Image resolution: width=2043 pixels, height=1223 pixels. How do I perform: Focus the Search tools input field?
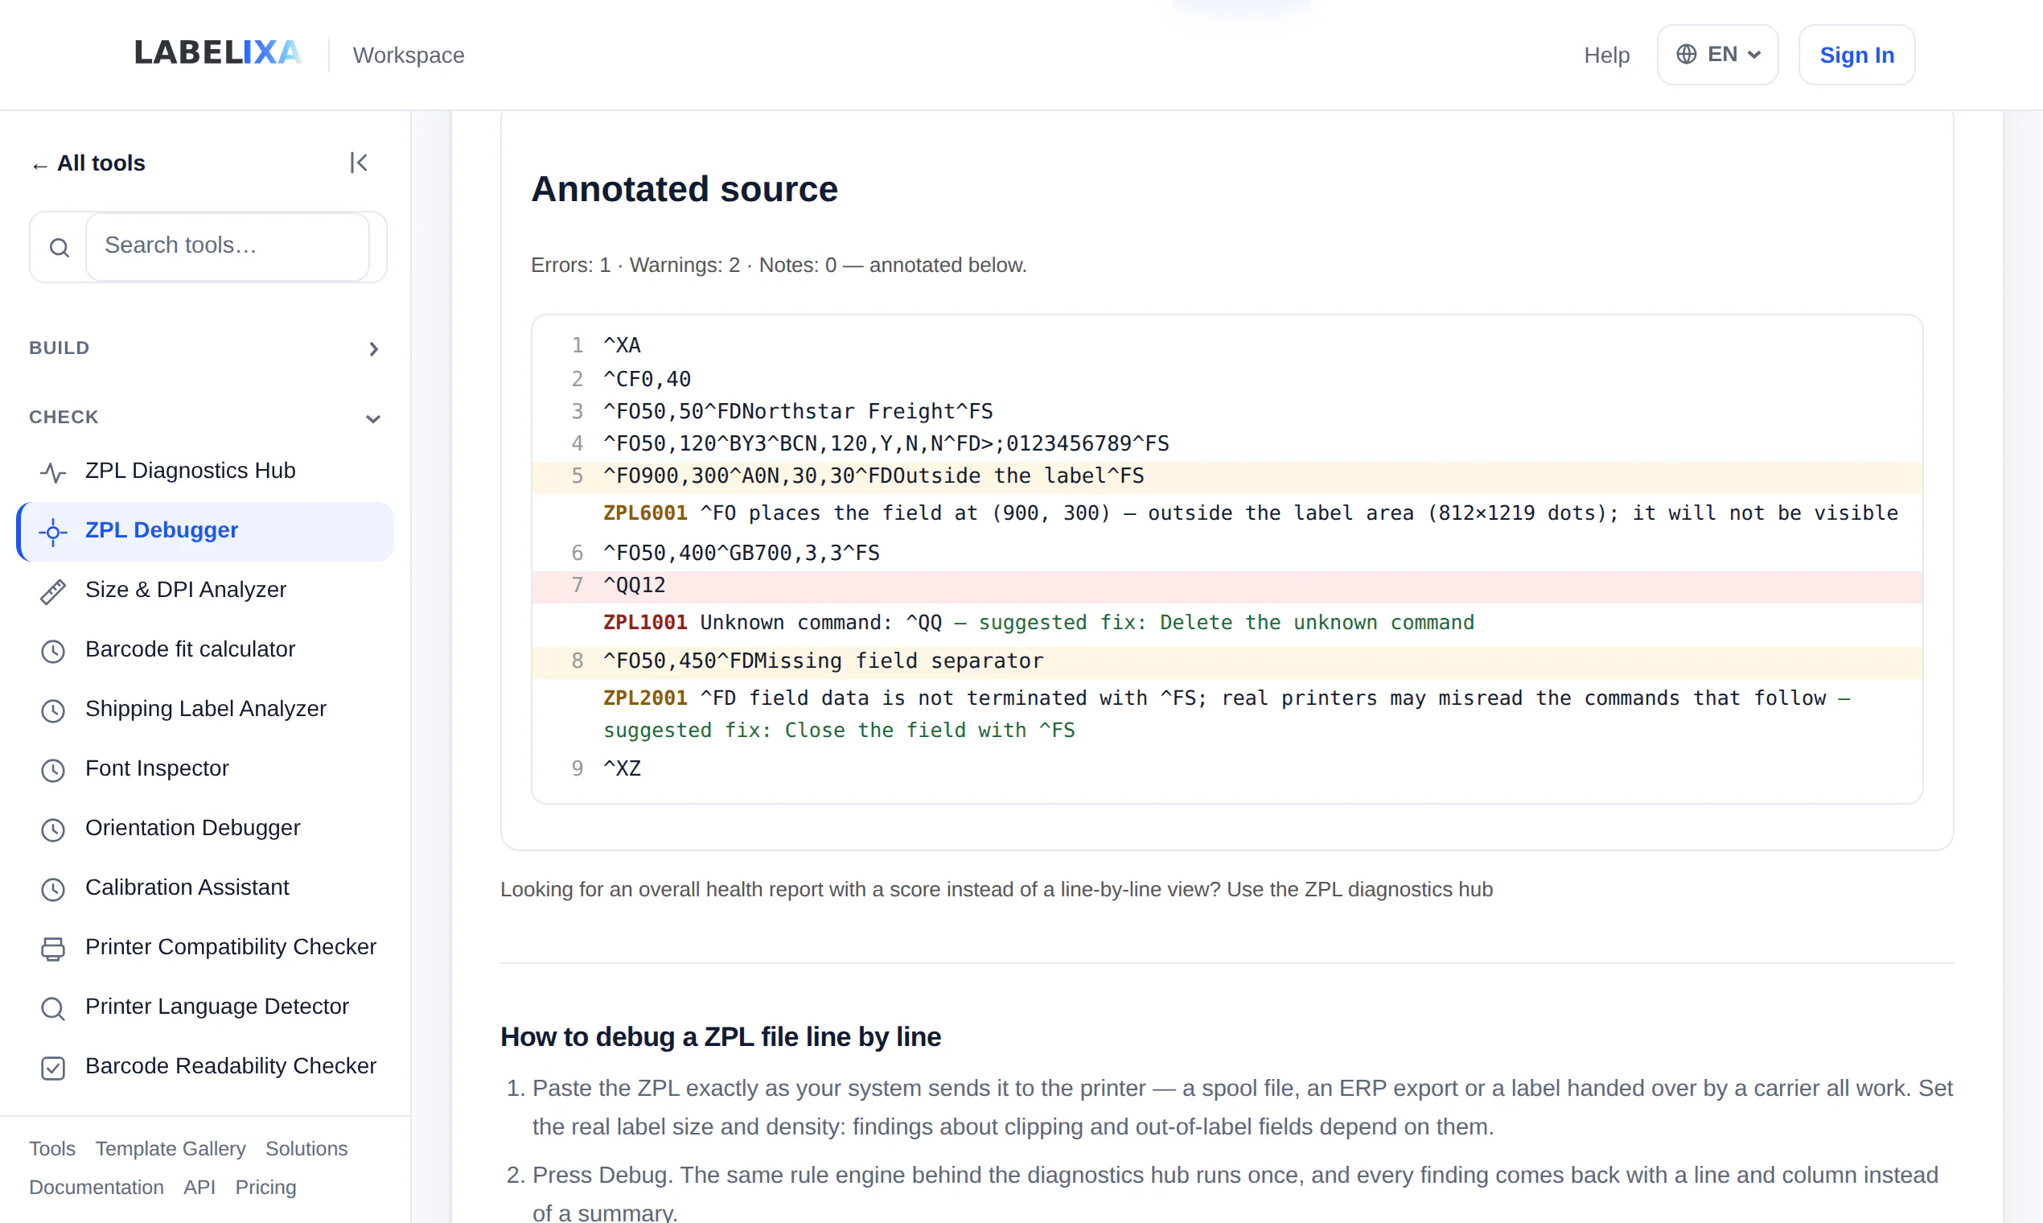coord(228,245)
